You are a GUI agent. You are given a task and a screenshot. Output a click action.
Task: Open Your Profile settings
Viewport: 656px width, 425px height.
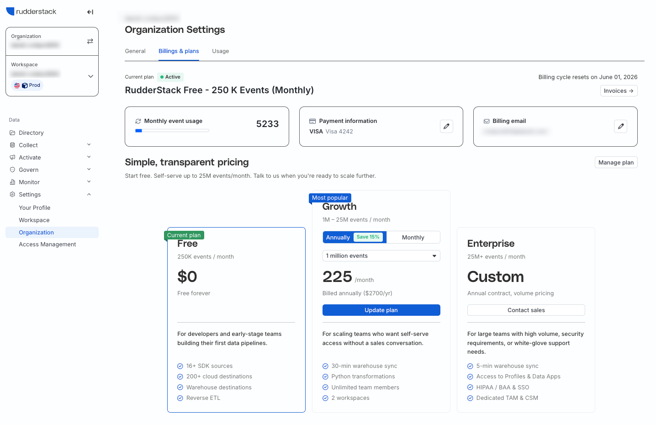35,208
